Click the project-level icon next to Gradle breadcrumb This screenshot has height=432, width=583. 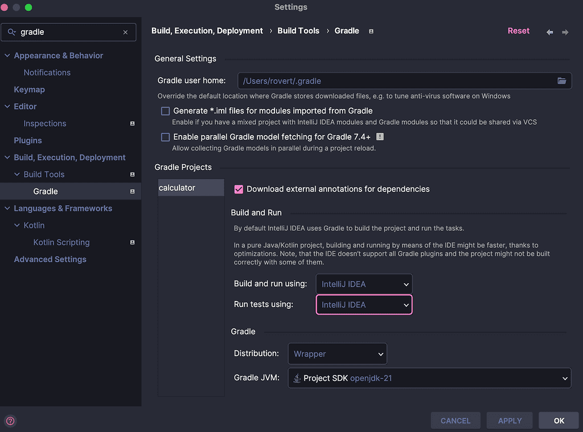371,31
